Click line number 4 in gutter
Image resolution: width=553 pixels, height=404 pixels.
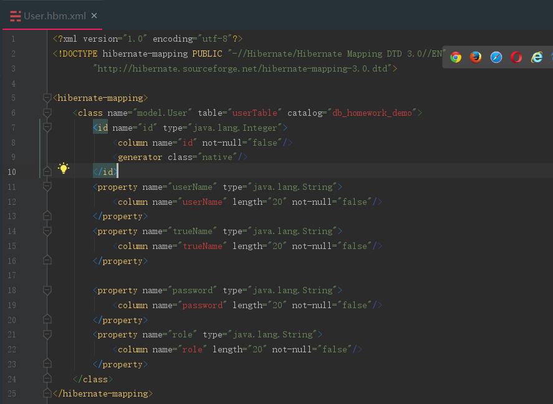pos(13,83)
